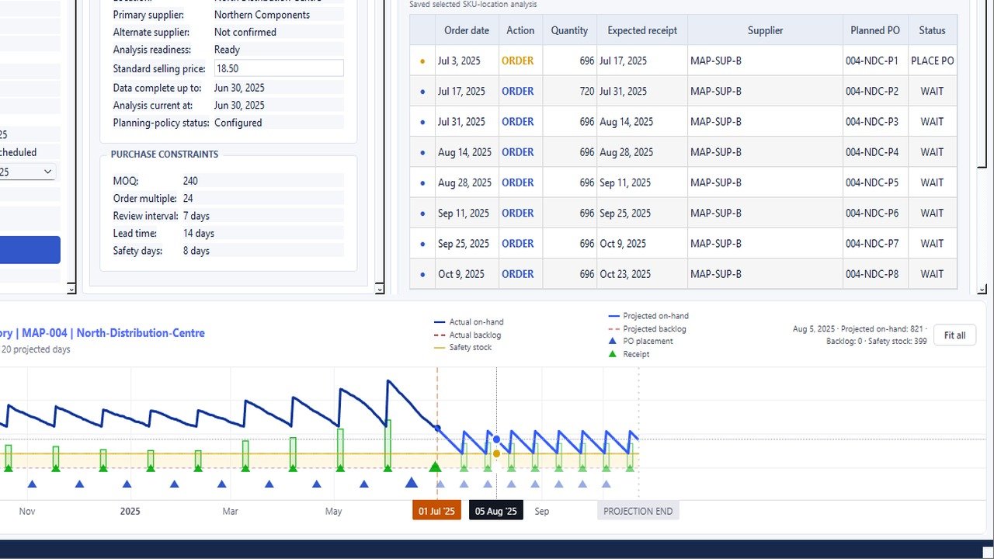Edit the Standard selling price field
The width and height of the screenshot is (994, 559).
(279, 68)
